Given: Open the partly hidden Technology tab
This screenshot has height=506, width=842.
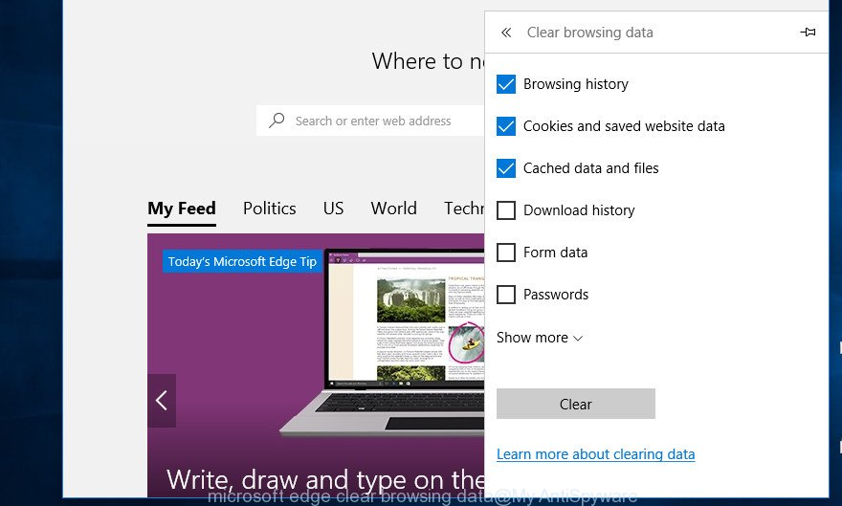Looking at the screenshot, I should [x=464, y=209].
